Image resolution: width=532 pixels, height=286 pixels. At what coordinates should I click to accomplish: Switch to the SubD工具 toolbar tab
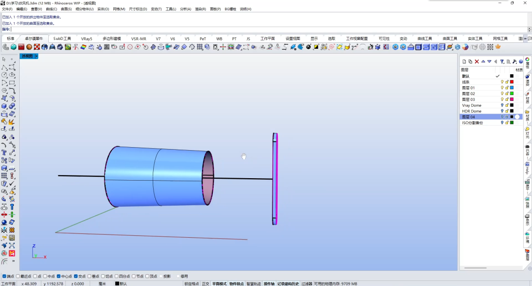[x=62, y=38]
